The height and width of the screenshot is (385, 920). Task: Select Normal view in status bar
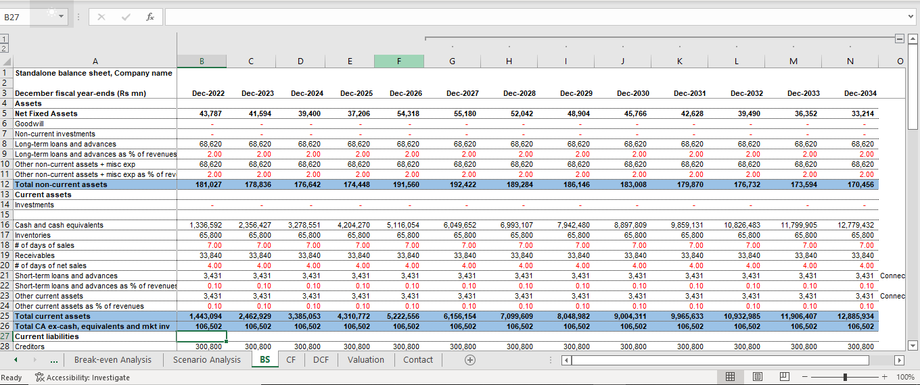point(731,377)
